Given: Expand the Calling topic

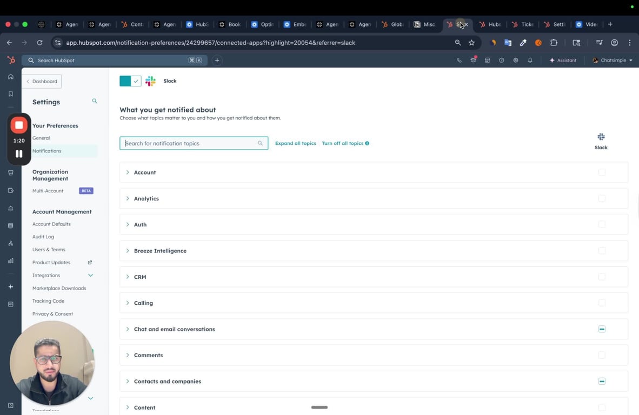Looking at the screenshot, I should tap(128, 303).
